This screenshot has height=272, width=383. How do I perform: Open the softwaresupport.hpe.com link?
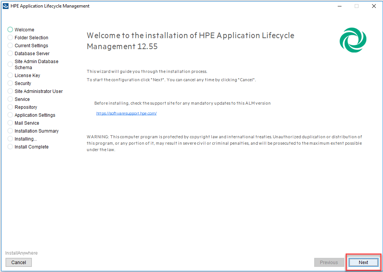pos(126,113)
